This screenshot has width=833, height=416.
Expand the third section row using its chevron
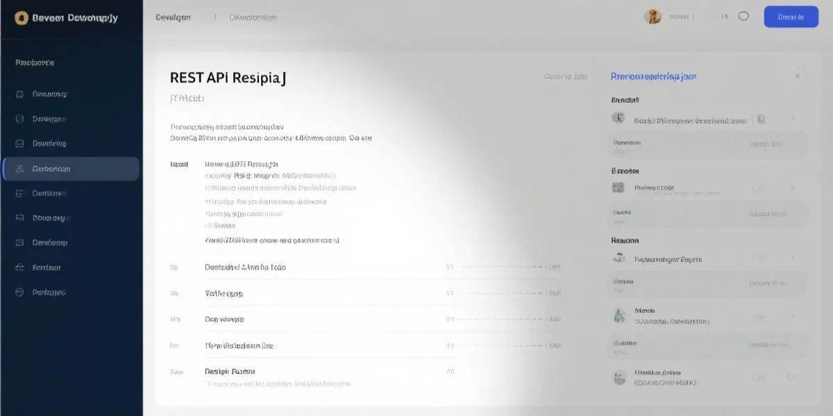click(x=793, y=258)
